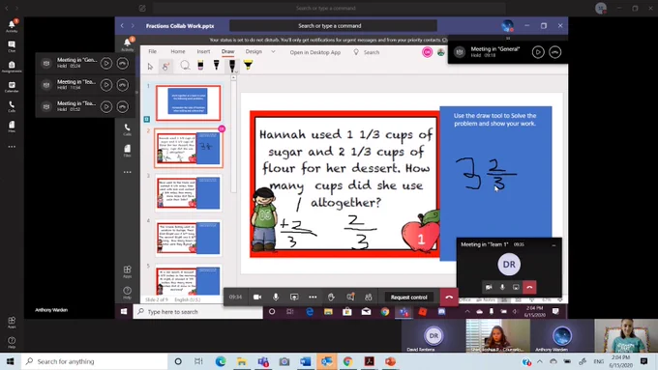
Task: Open the File tab in PowerPoint
Action: pyautogui.click(x=152, y=51)
